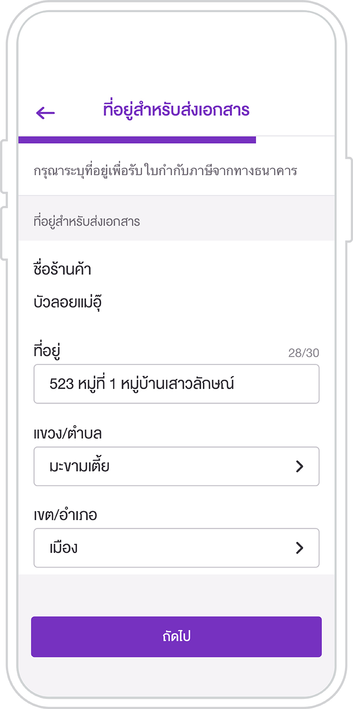The height and width of the screenshot is (709, 353).
Task: Click the ที่อยู่ field label
Action: tap(47, 351)
